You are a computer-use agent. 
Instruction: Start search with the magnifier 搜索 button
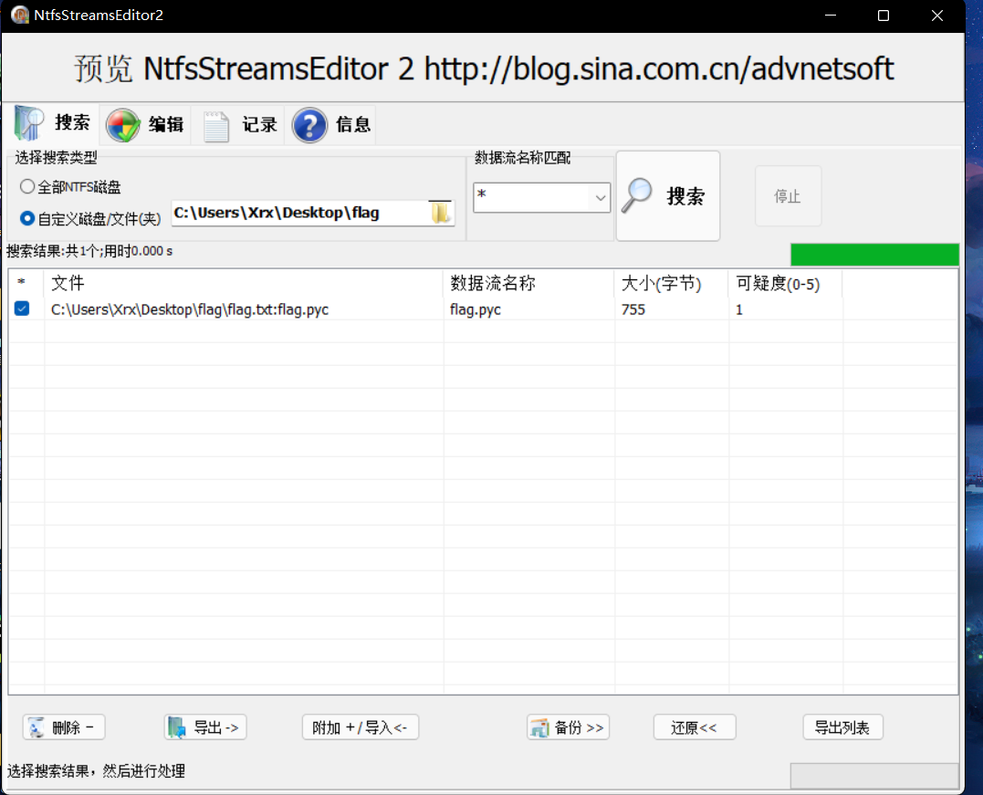pos(668,195)
